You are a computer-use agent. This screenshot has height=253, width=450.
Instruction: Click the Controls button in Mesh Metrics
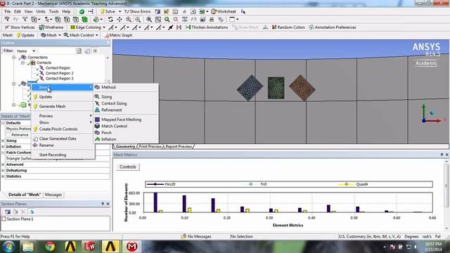[x=128, y=167]
